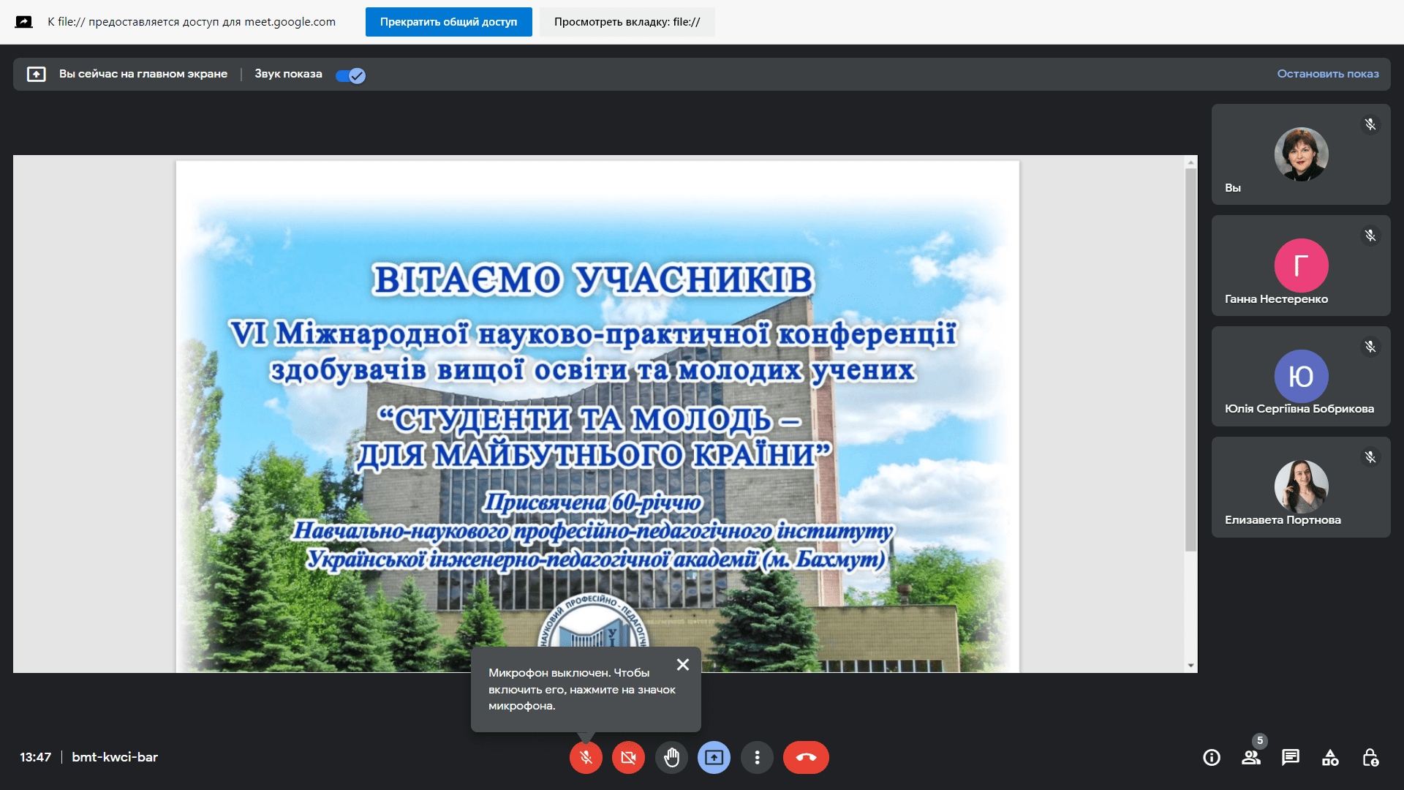Viewport: 1404px width, 790px height.
Task: Toggle presentation sound switch
Action: [350, 75]
